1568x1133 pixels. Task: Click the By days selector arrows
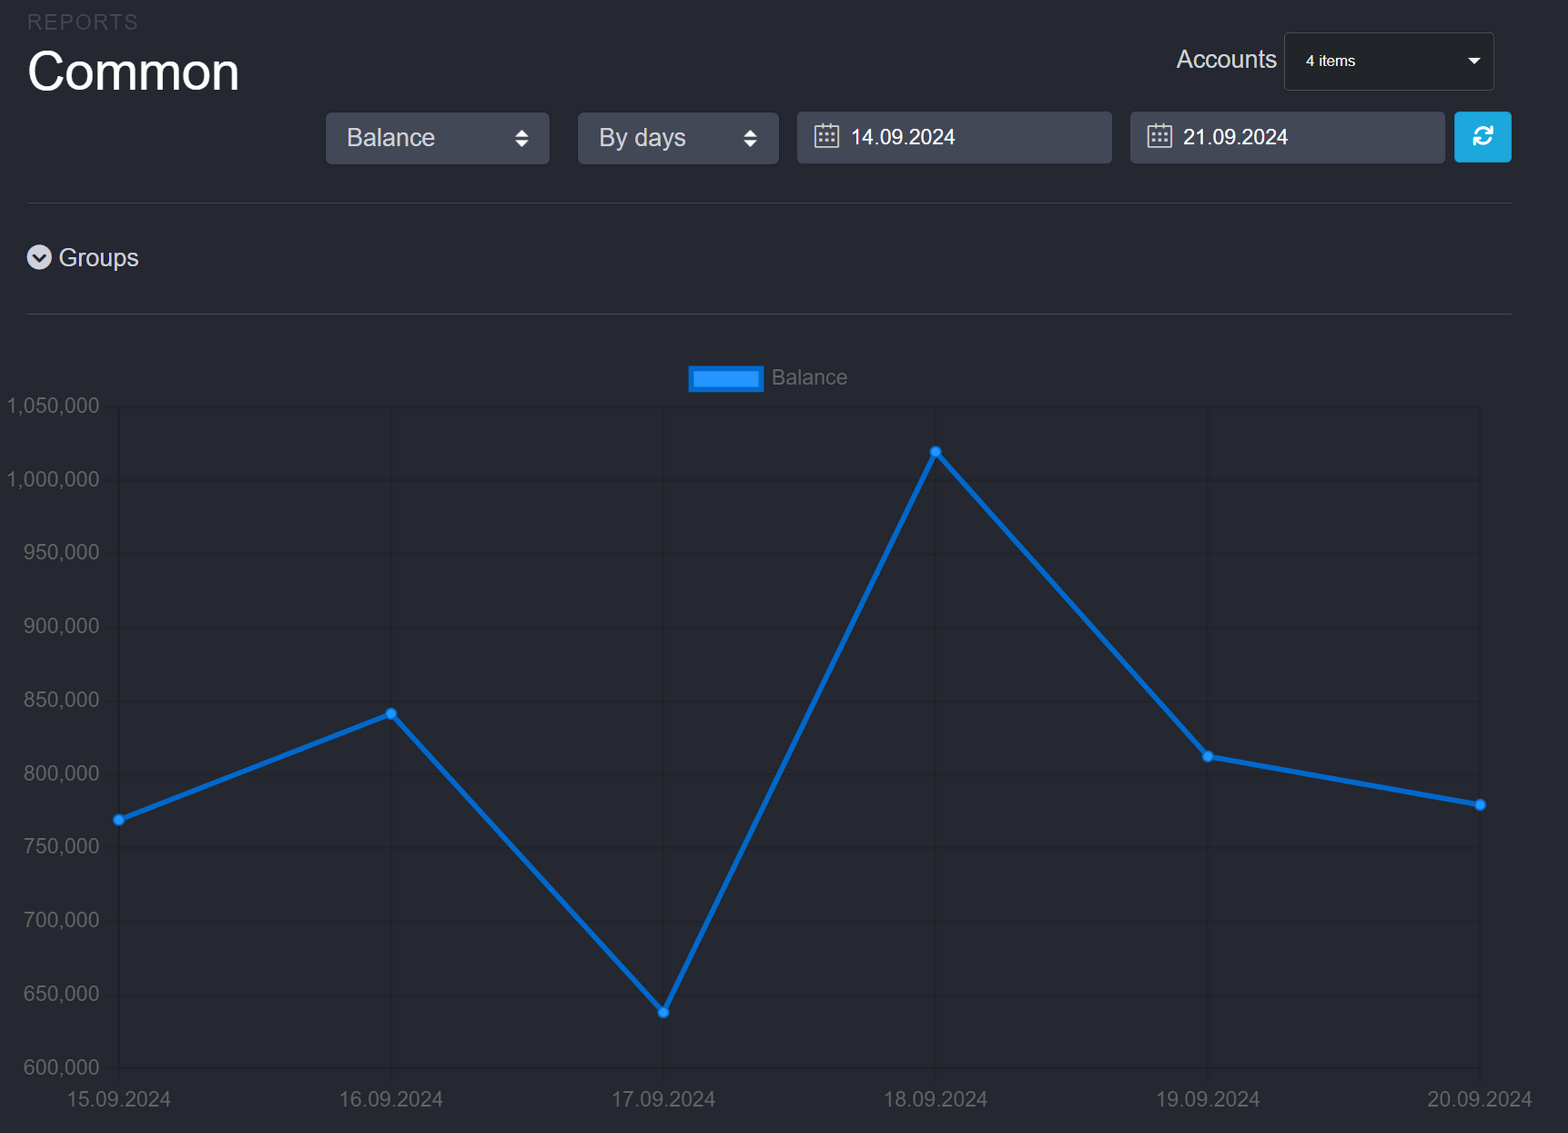749,139
